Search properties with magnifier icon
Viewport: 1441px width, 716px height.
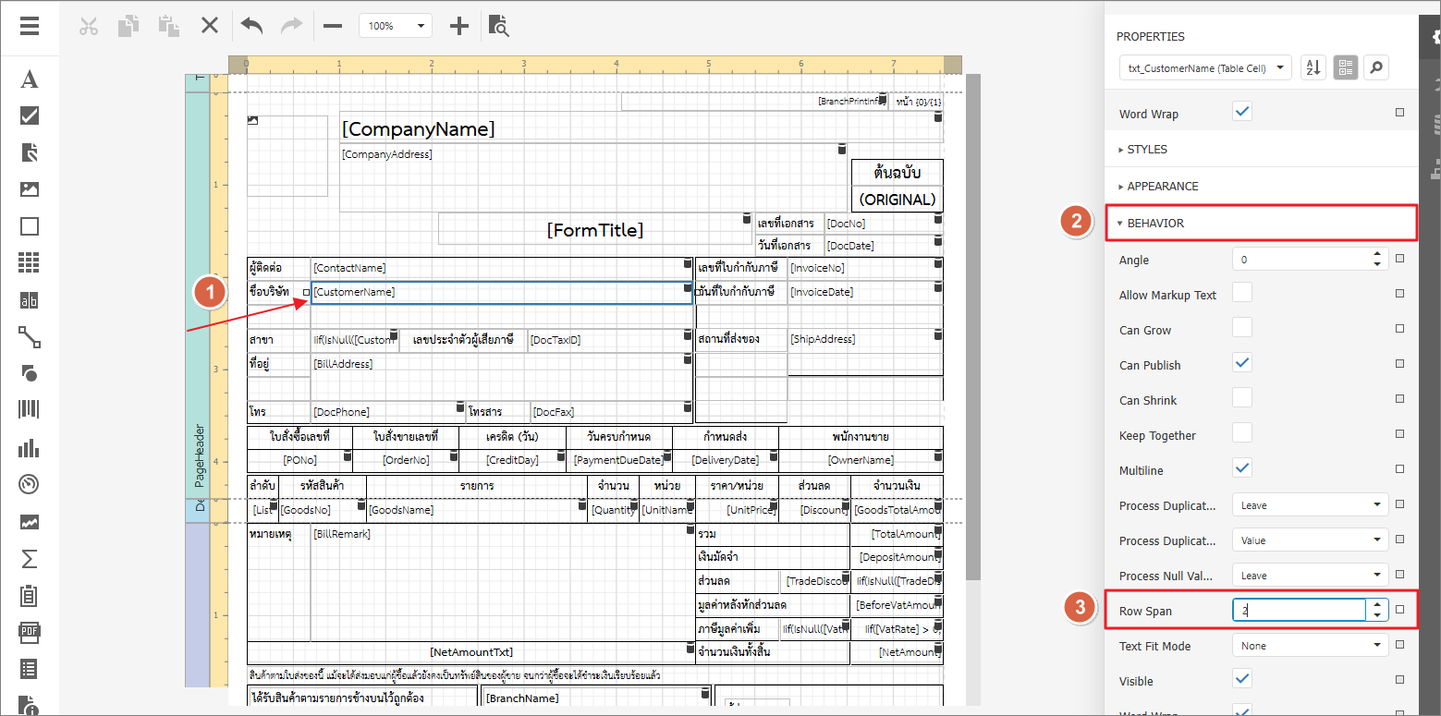1376,67
